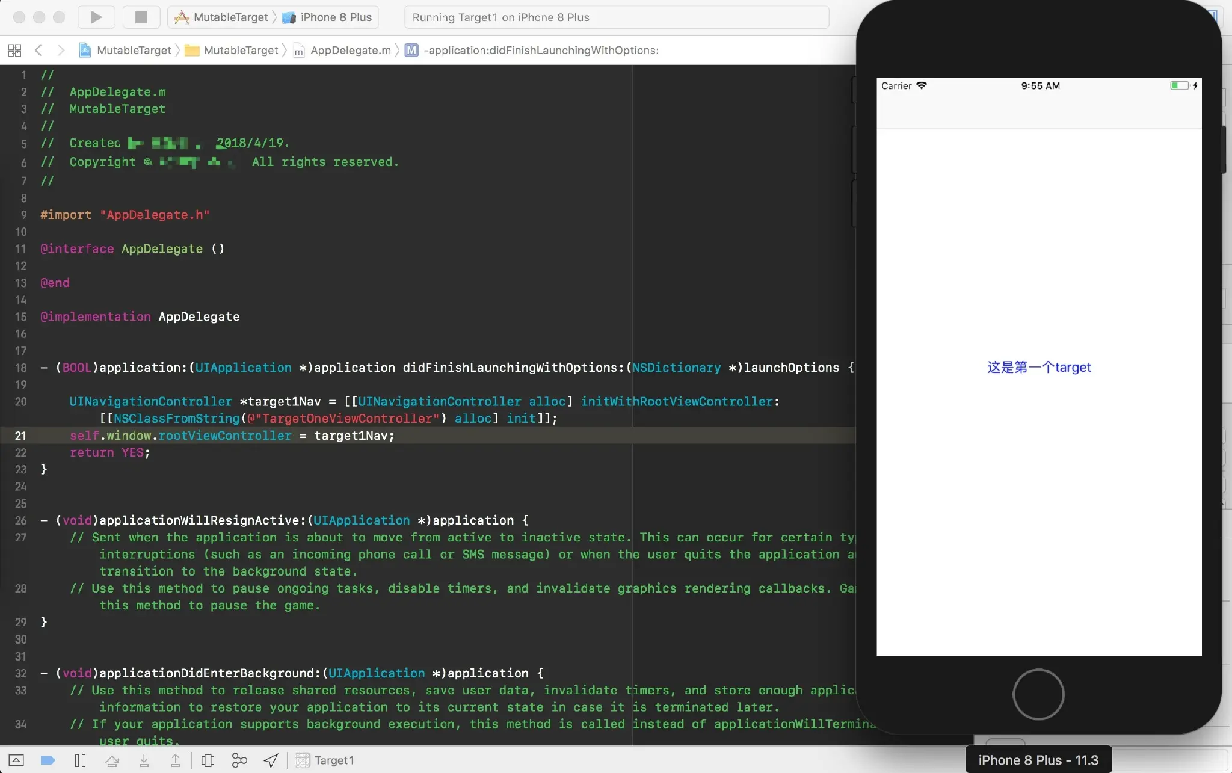Go forward in editor history
Screen dimensions: 1232x773
[60, 50]
